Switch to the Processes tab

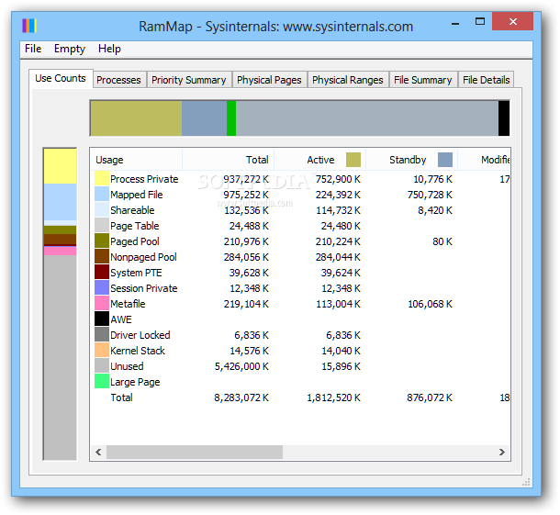point(118,80)
